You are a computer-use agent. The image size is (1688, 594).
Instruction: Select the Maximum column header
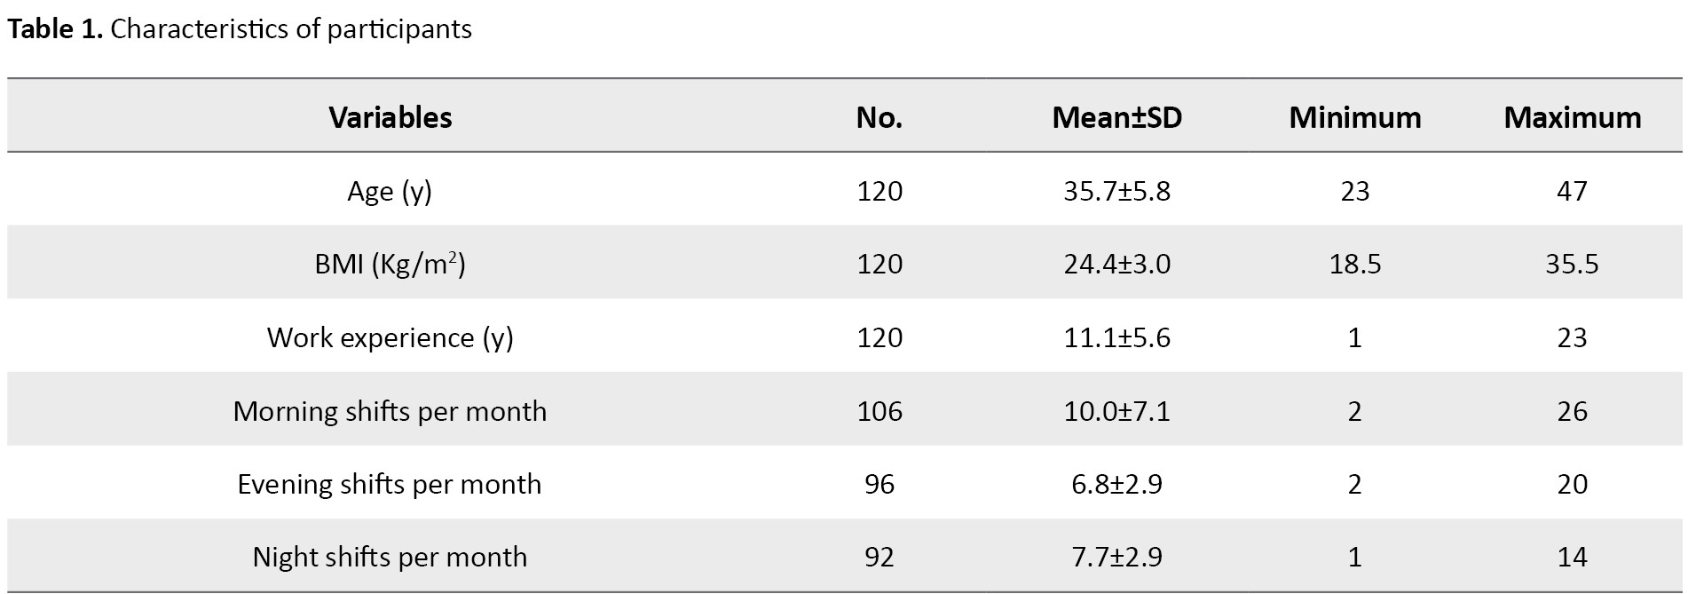1572,117
